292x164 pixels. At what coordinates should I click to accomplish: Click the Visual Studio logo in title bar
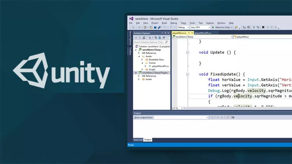131,18
